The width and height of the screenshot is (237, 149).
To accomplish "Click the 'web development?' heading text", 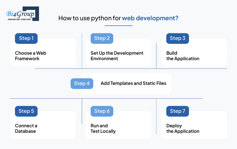I will pos(150,18).
